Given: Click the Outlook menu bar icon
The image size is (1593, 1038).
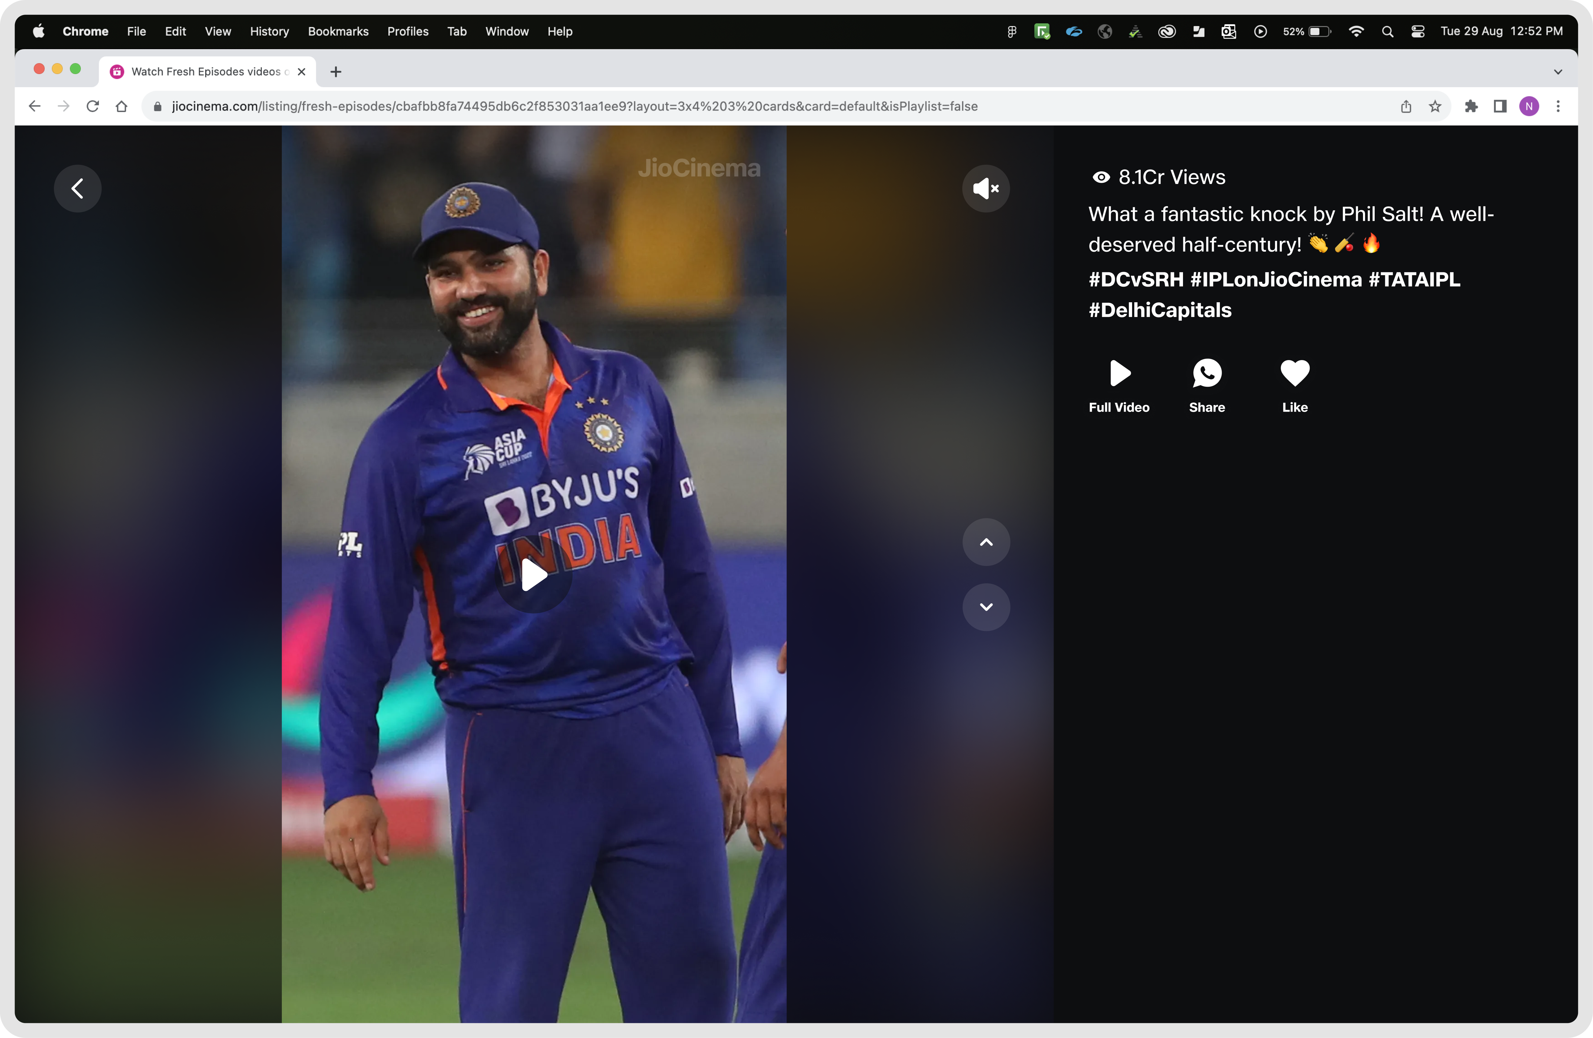Looking at the screenshot, I should pos(1229,31).
